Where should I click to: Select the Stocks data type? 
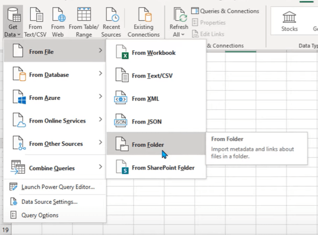[289, 21]
